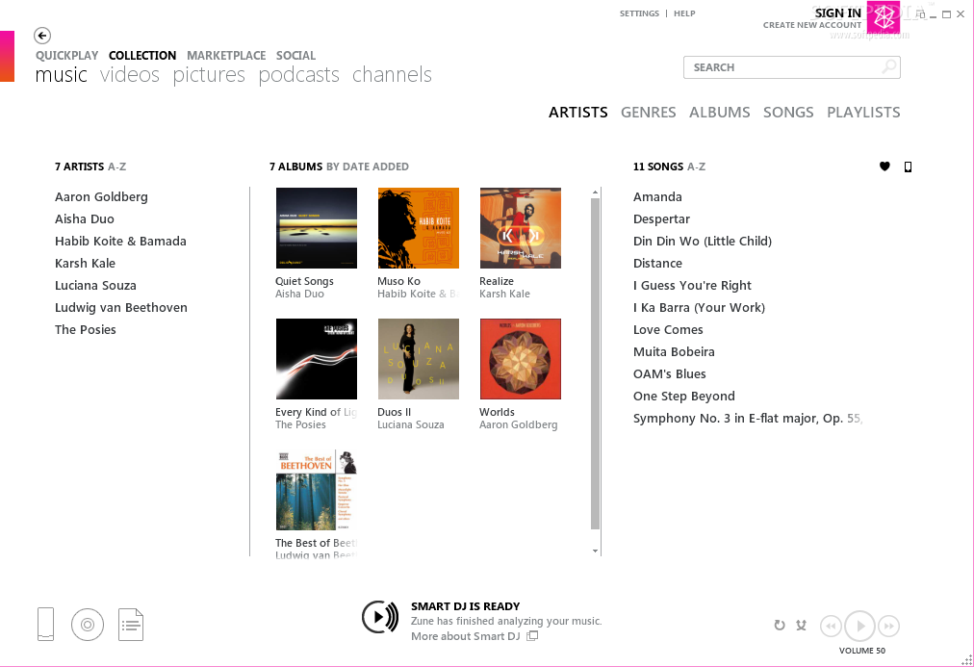Click Sign In
The height and width of the screenshot is (667, 974).
[x=838, y=13]
